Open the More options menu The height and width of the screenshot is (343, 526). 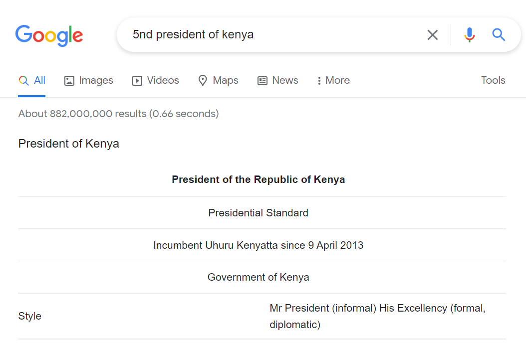(x=333, y=81)
